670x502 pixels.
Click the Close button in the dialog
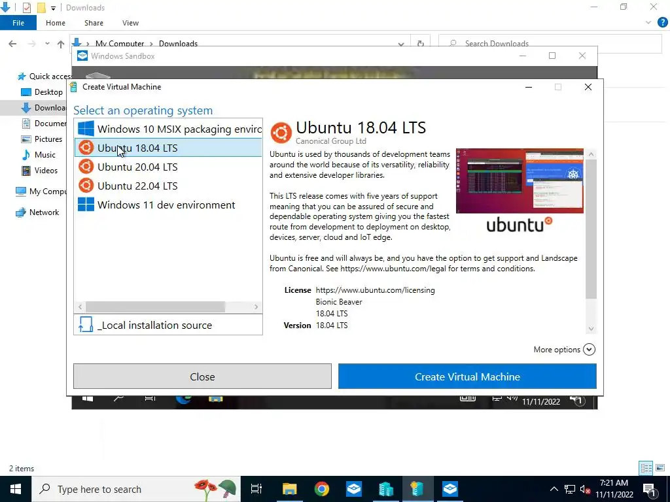click(202, 376)
